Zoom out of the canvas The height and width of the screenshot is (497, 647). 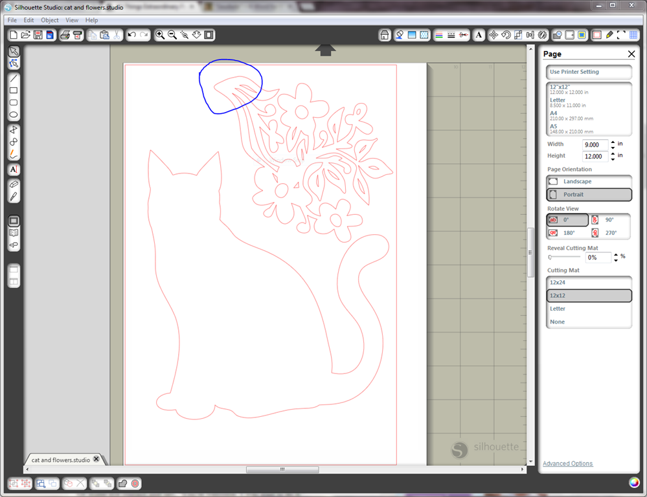point(172,35)
